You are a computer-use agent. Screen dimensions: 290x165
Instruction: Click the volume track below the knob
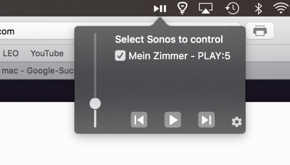95,118
